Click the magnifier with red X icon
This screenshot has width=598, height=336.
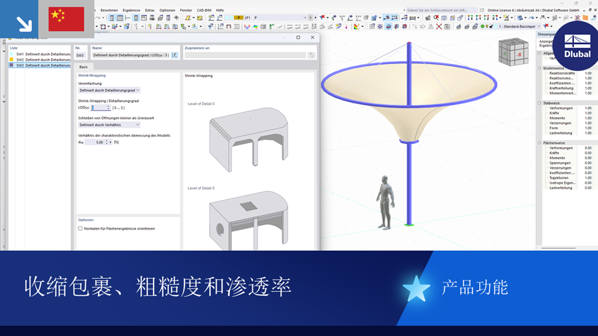click(x=436, y=17)
